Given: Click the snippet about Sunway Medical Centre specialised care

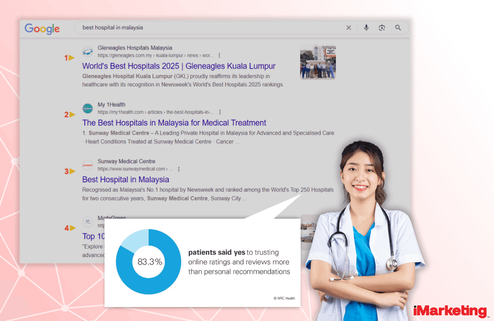Looking at the screenshot, I should (208, 137).
